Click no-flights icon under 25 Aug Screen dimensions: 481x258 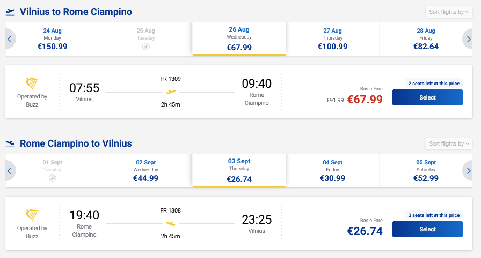tap(146, 47)
